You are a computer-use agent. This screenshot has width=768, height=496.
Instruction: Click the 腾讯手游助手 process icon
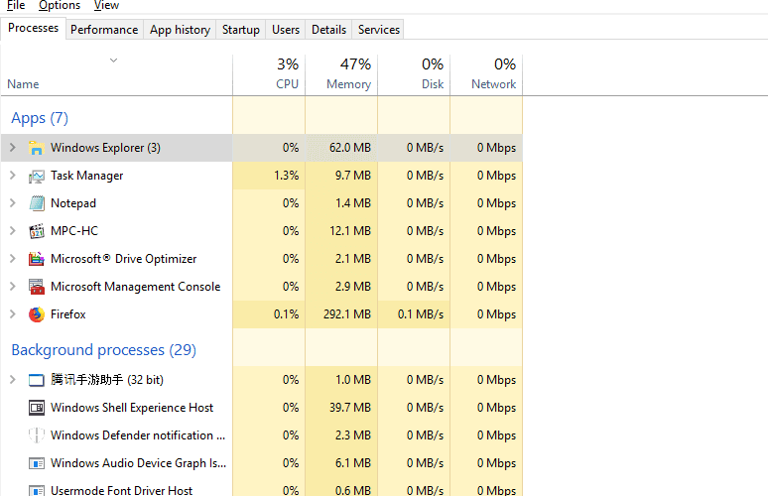tap(37, 380)
